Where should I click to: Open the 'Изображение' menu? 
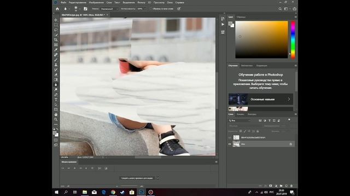point(96,2)
